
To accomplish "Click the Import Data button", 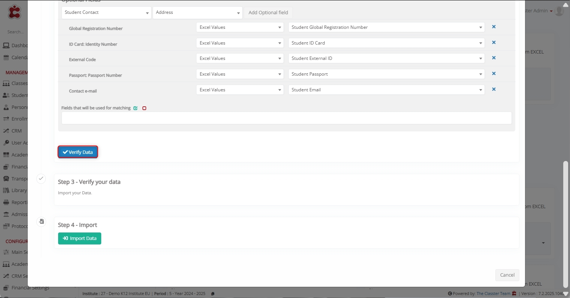I will point(79,238).
